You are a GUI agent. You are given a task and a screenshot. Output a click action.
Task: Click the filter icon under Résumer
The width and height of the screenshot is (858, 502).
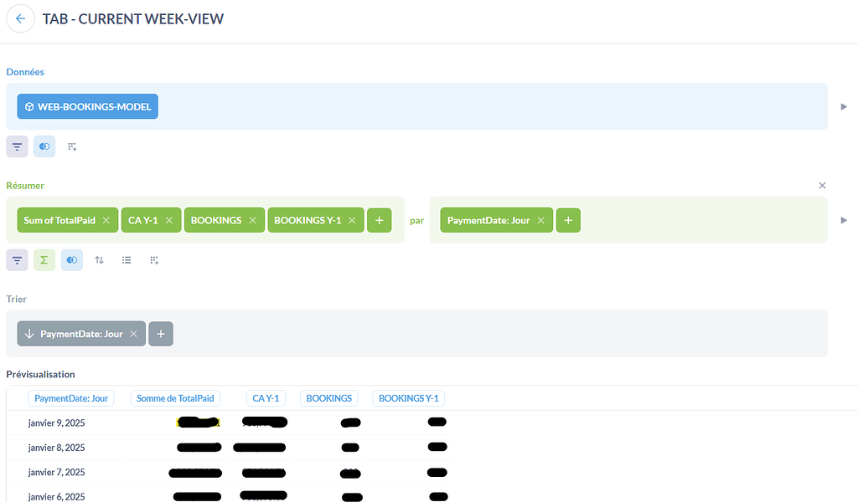[17, 260]
